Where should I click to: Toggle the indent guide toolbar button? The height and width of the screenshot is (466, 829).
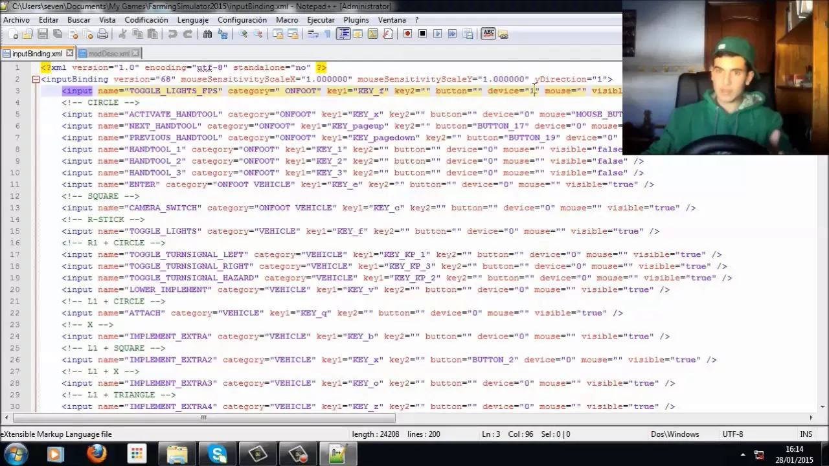(x=343, y=34)
